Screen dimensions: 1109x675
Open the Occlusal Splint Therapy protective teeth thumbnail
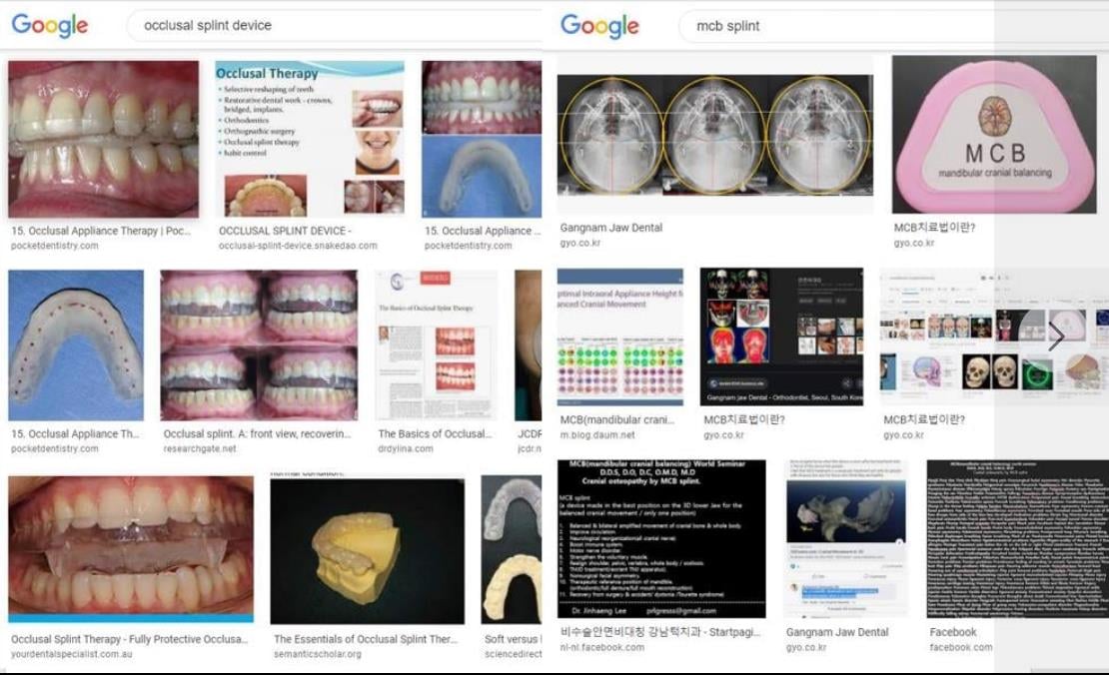click(x=131, y=549)
